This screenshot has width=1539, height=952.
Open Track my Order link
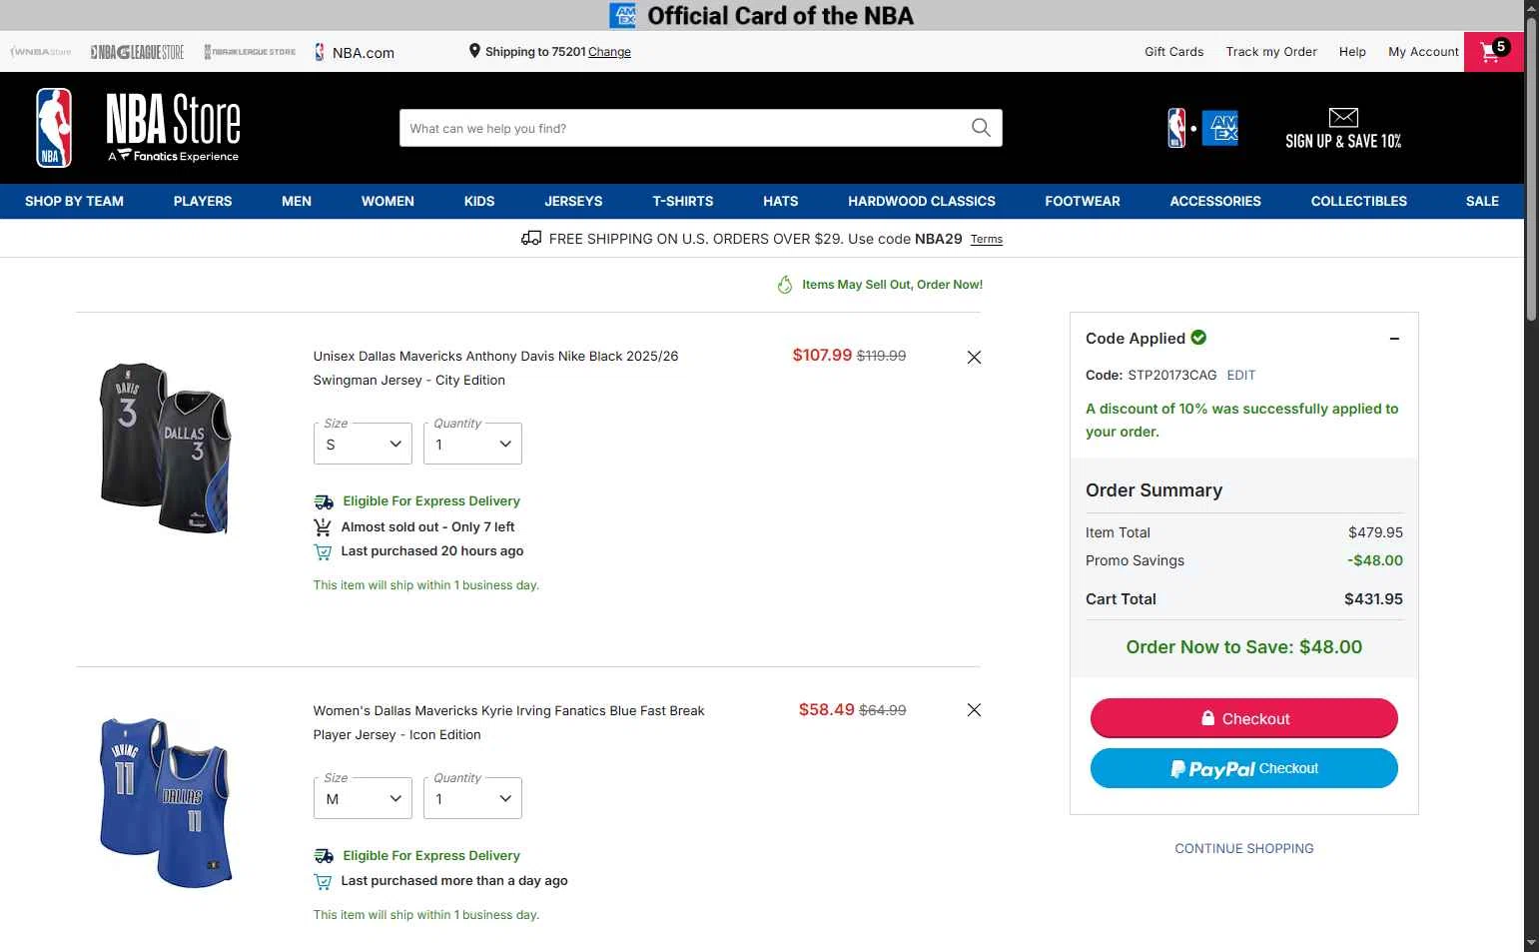1271,52
